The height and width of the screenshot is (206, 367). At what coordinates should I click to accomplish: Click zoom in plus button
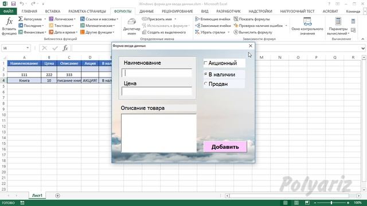pyautogui.click(x=348, y=203)
